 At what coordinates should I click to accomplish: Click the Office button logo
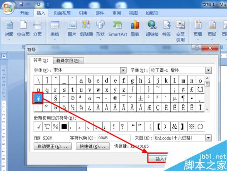[8, 8]
